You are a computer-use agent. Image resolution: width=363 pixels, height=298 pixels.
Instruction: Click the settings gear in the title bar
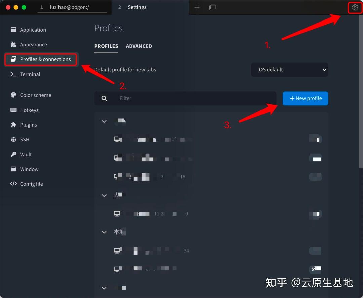coord(355,7)
